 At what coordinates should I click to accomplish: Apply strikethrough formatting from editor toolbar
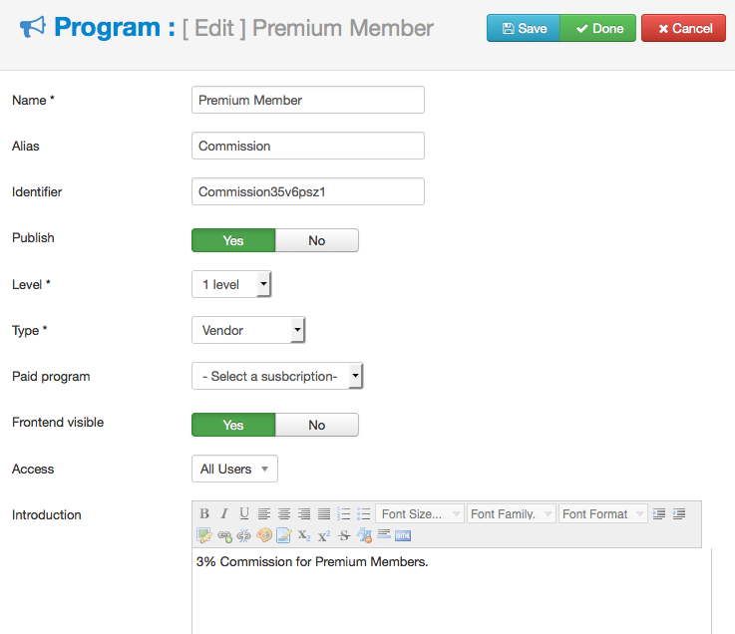[344, 535]
